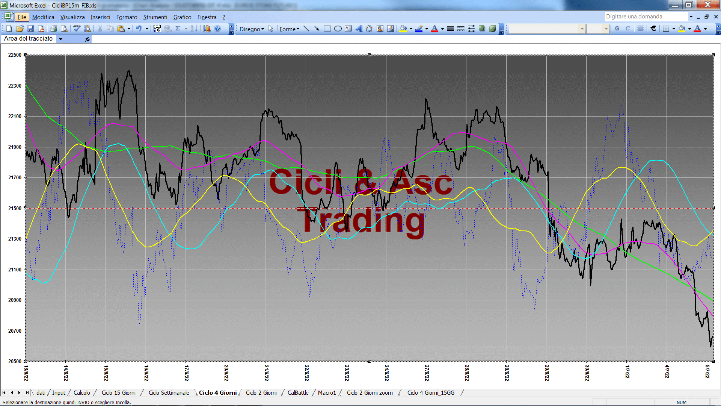Choose dash style
The height and width of the screenshot is (406, 721).
[x=461, y=29]
